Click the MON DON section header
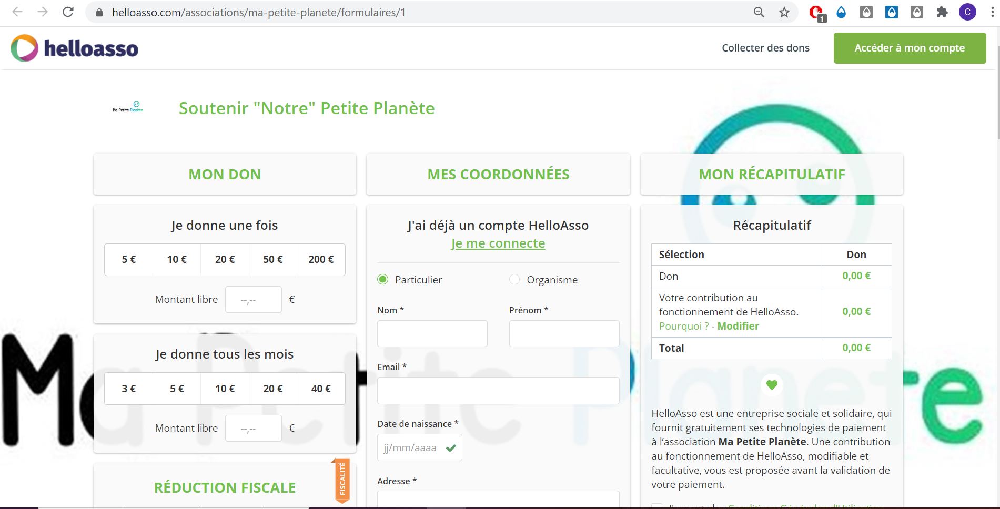Screen dimensions: 1000x509 225,174
